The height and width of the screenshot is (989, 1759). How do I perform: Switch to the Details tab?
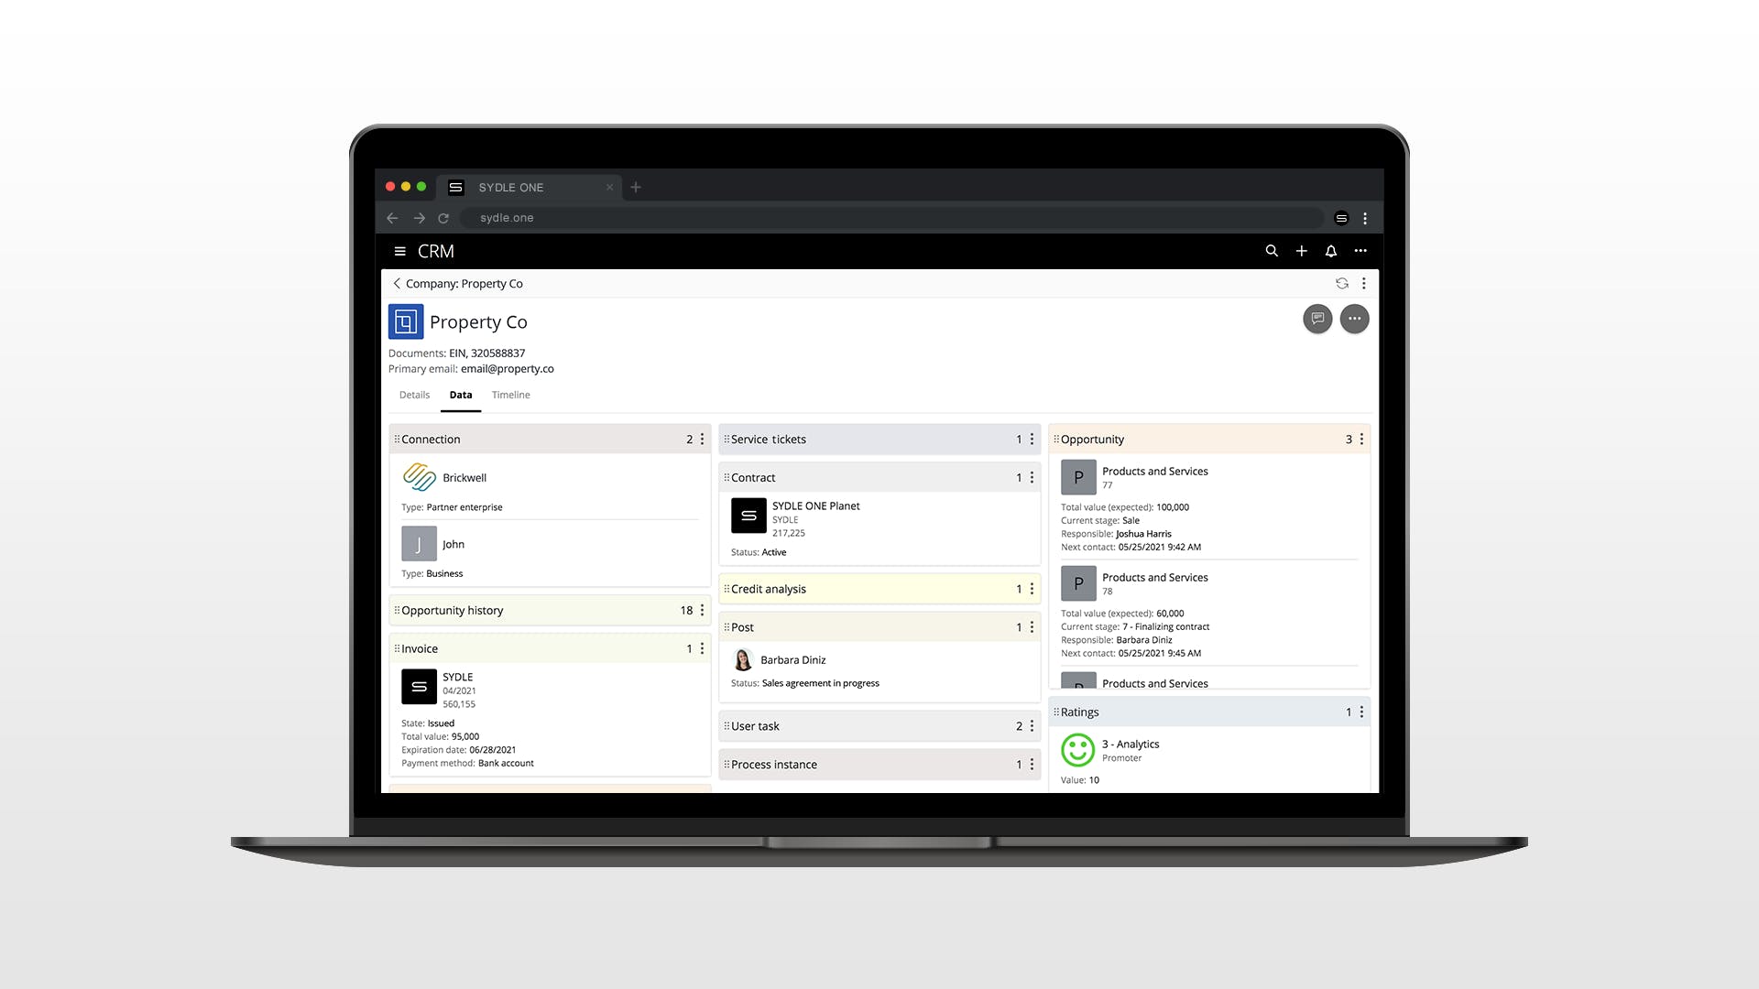414,396
